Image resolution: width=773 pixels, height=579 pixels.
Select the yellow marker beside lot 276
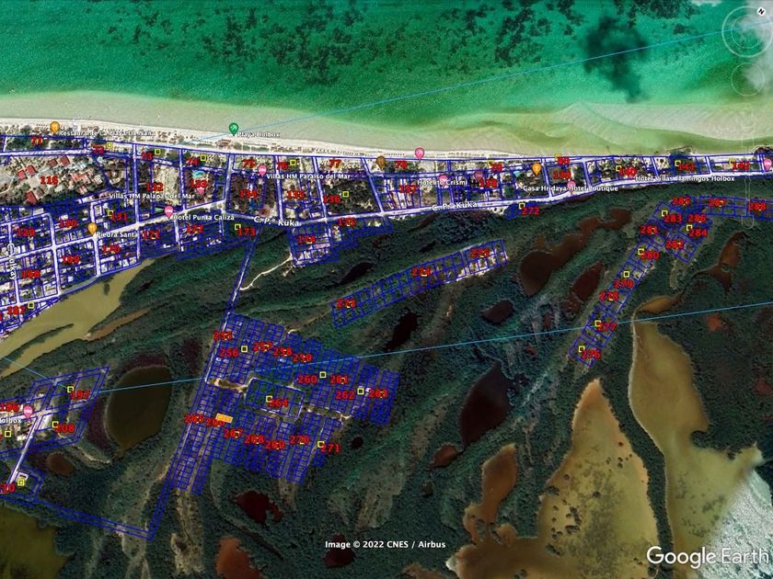[x=582, y=348]
